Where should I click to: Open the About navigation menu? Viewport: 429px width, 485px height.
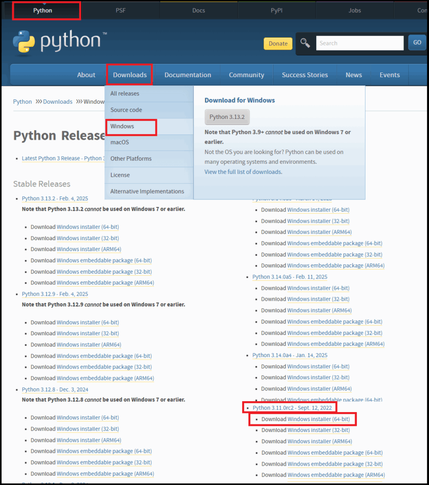[x=86, y=75]
